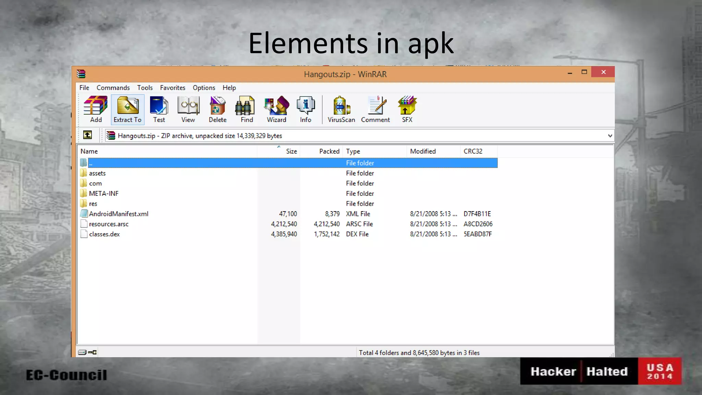The width and height of the screenshot is (702, 395).
Task: Click the AndroidManifest.xml file icon
Action: pyautogui.click(x=84, y=213)
